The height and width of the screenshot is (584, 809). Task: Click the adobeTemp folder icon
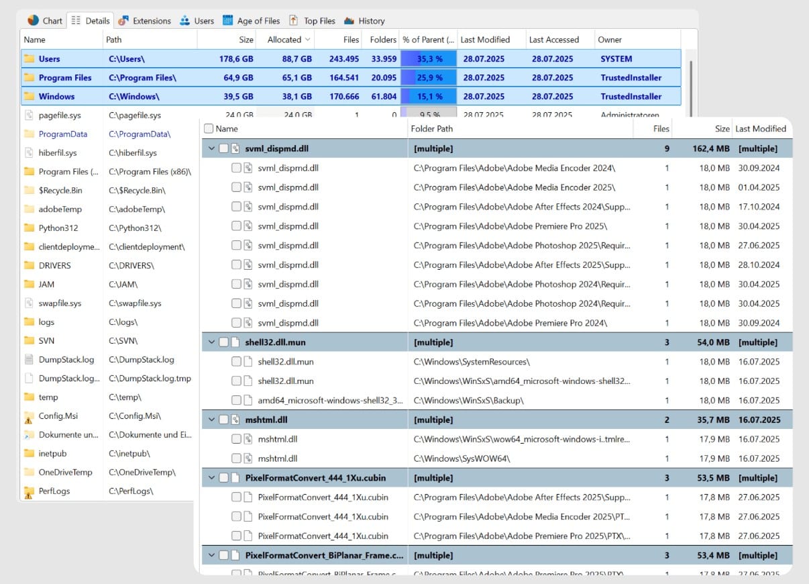[x=29, y=209]
